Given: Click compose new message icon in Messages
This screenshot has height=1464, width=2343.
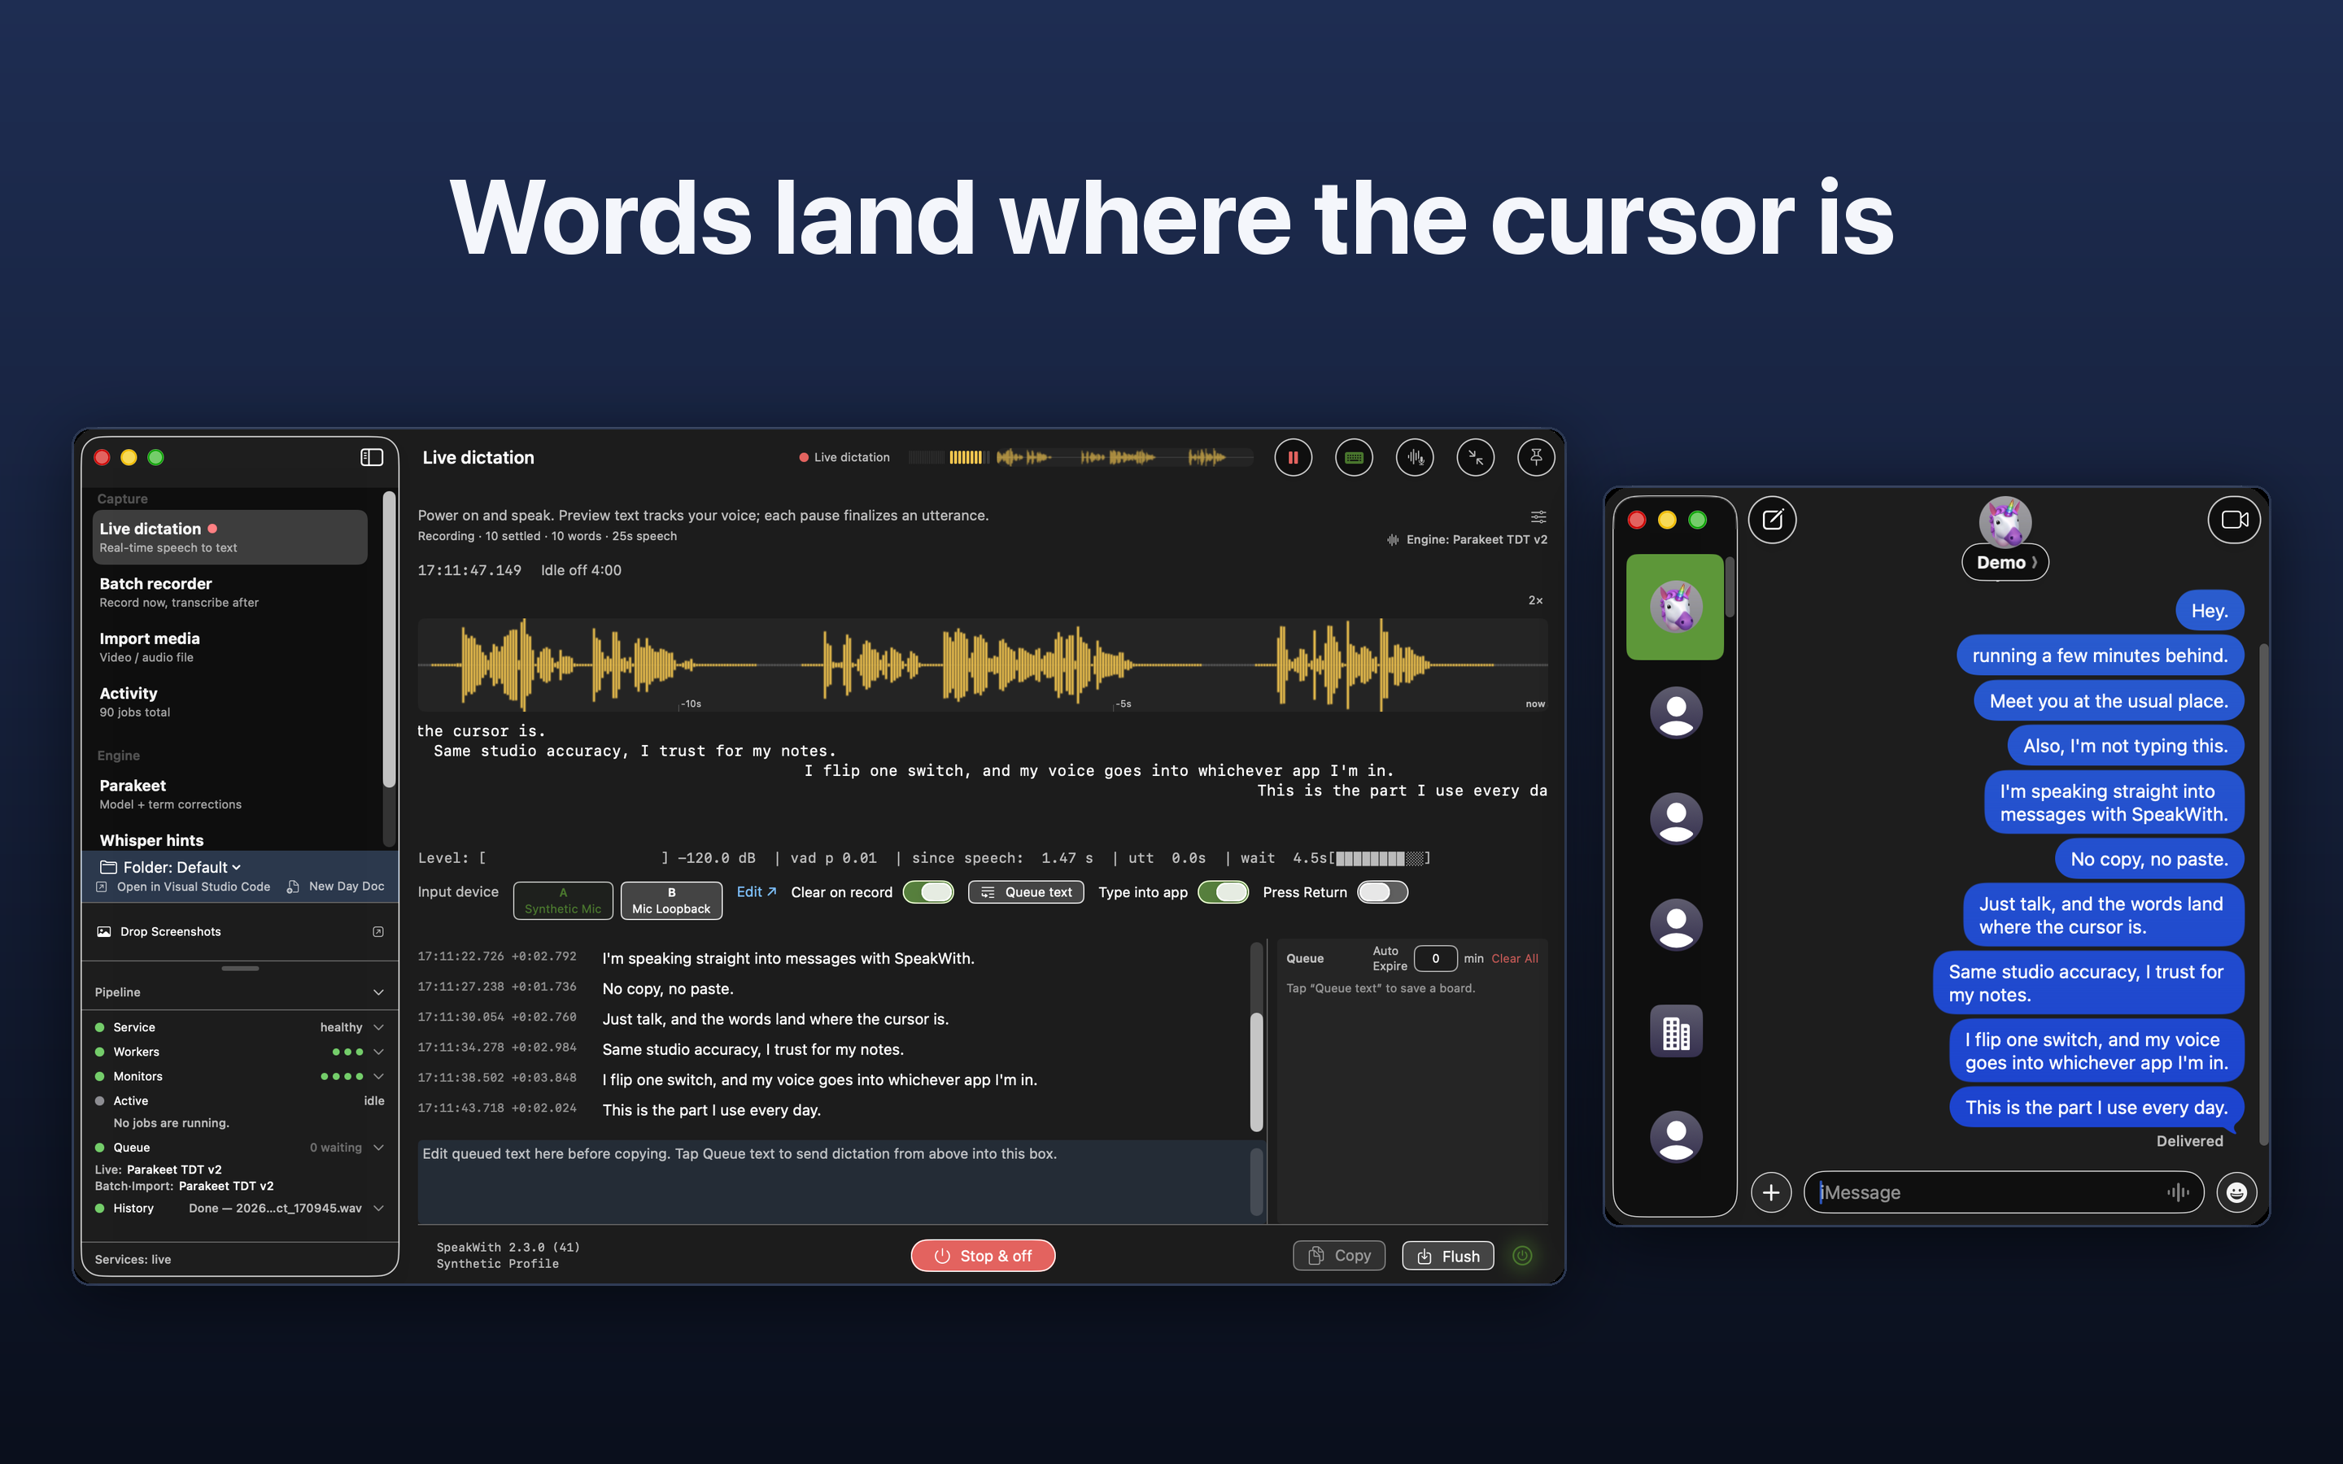Looking at the screenshot, I should tap(1773, 520).
